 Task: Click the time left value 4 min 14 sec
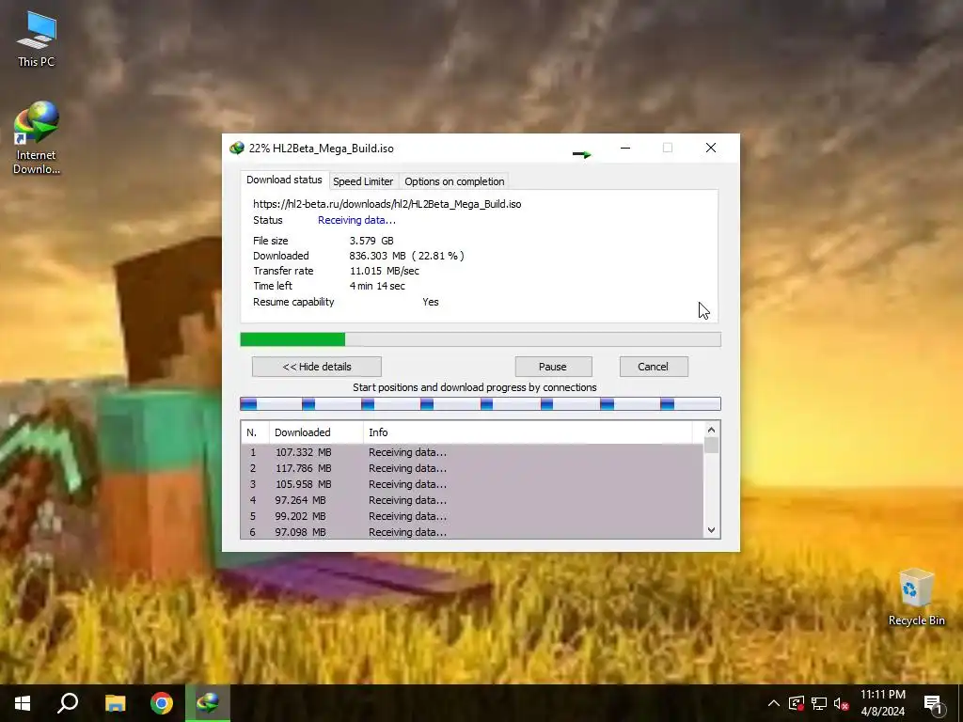click(x=377, y=286)
